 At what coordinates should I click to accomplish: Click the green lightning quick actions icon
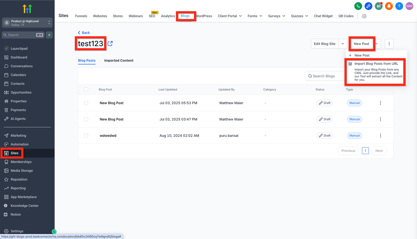tap(49, 35)
